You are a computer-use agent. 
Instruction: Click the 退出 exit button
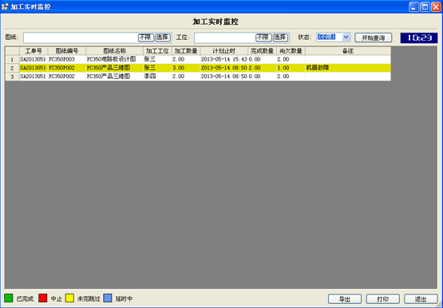[421, 299]
